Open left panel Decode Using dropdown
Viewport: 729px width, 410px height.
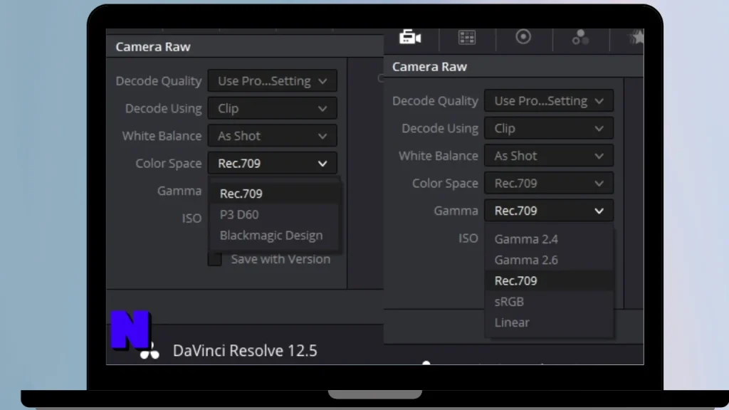coord(272,108)
